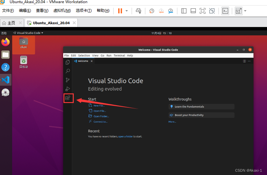The width and height of the screenshot is (267, 175).
Task: Open the VMware snapshot manager
Action: (171, 11)
